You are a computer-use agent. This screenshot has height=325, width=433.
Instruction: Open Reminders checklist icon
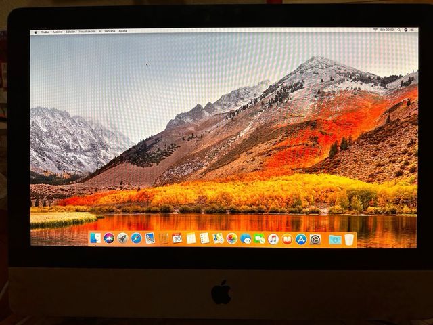pos(204,238)
